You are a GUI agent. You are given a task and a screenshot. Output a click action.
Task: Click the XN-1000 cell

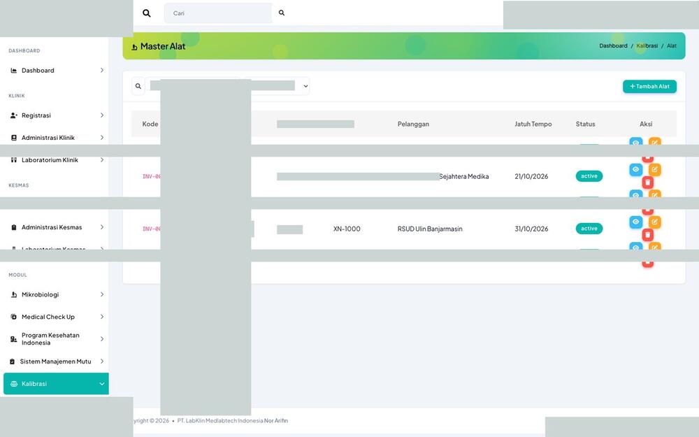[x=347, y=229]
